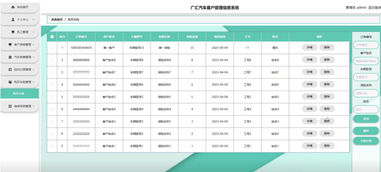The height and width of the screenshot is (172, 381).
Task: Open the 客户姓名 select dropdown in search panel
Action: (366, 61)
